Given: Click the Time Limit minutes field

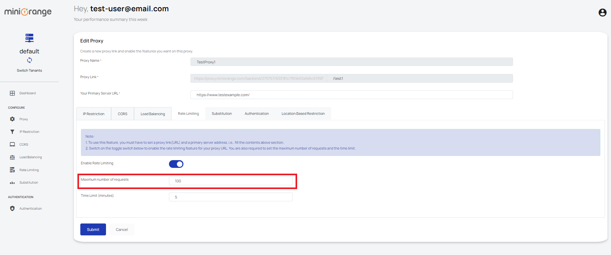Looking at the screenshot, I should (231, 197).
